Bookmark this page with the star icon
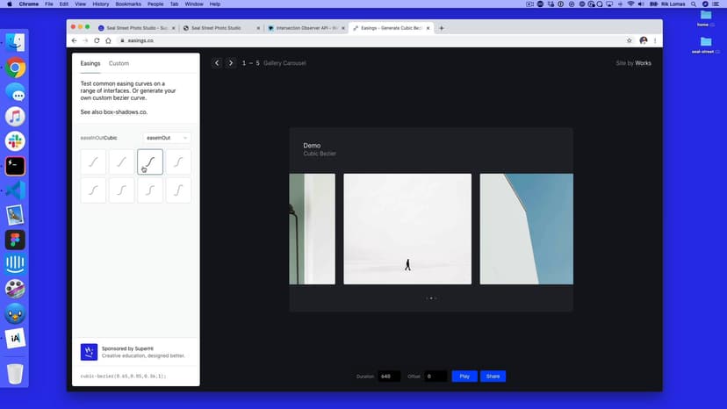This screenshot has height=409, width=727. point(630,40)
